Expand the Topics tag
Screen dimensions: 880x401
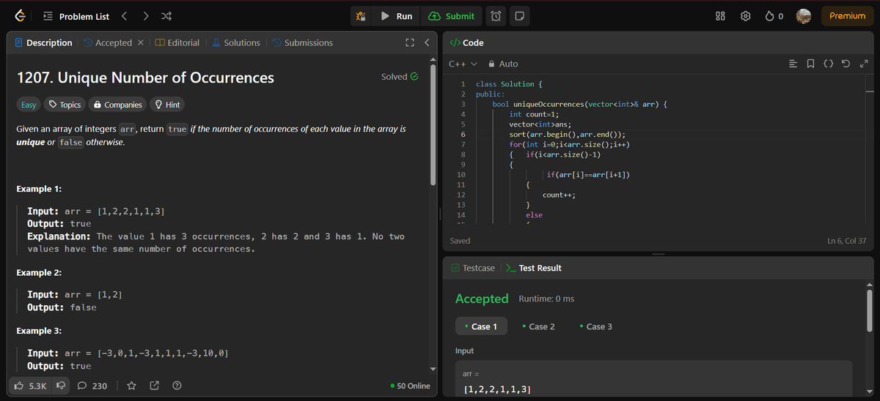tap(65, 105)
